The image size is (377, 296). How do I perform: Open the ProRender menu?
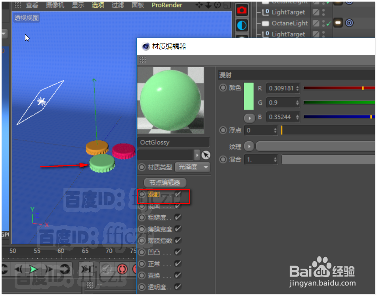pos(167,5)
